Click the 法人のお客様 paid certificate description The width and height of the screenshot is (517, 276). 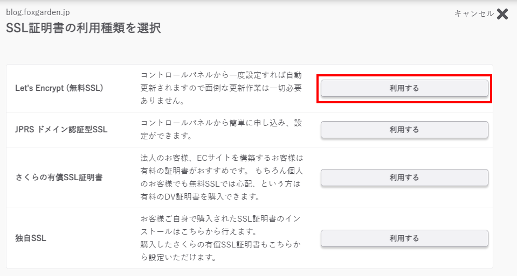pos(222,178)
